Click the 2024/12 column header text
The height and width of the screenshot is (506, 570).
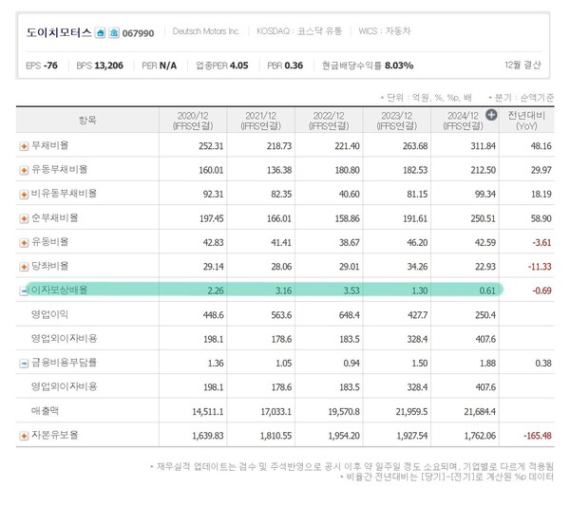pyautogui.click(x=463, y=121)
